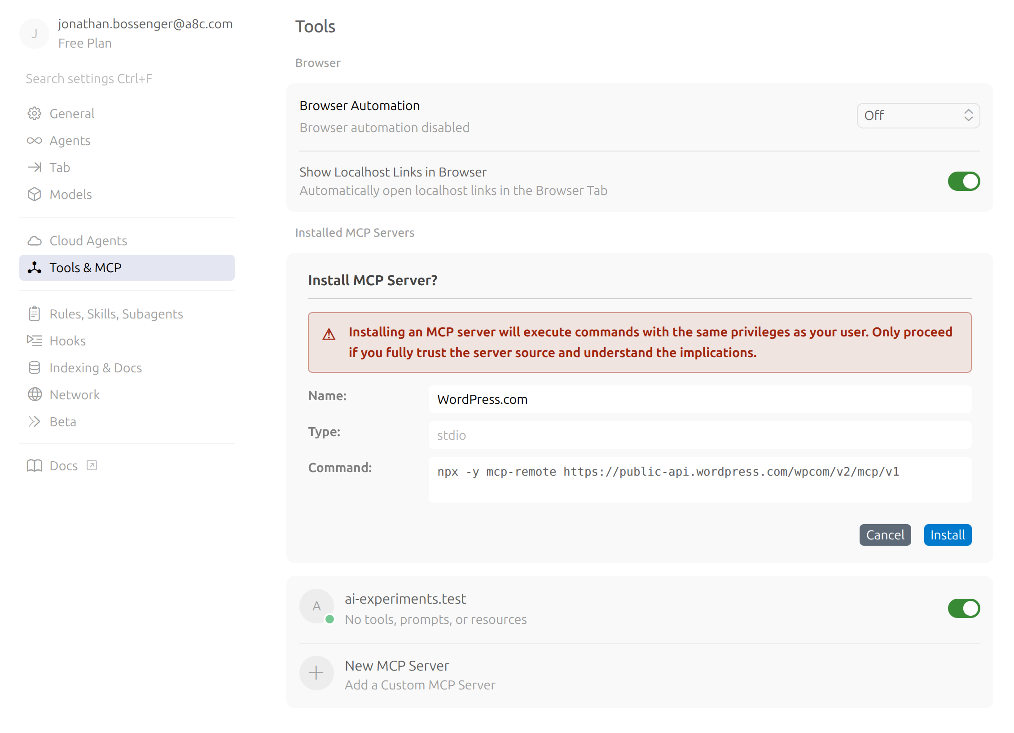
Task: Disable the ai-experiments.test server toggle
Action: pyautogui.click(x=964, y=609)
